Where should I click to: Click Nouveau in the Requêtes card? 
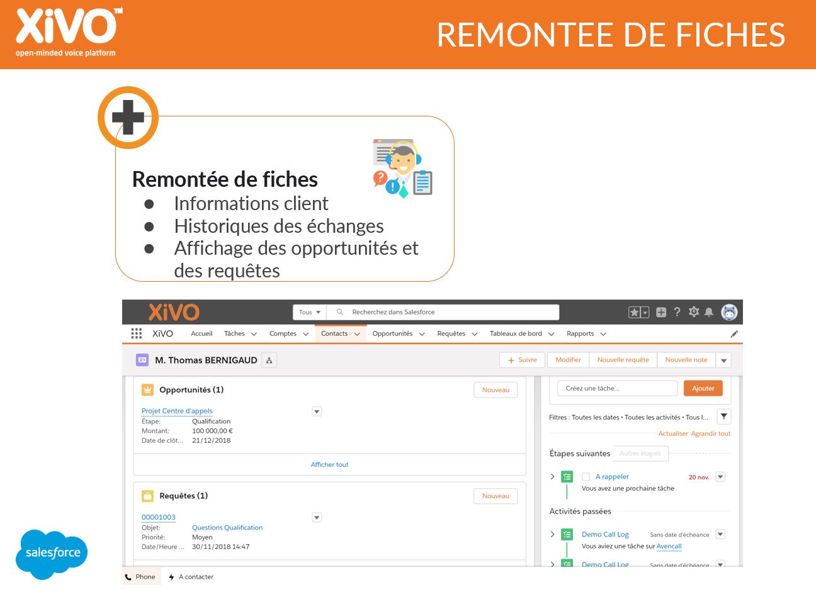496,496
